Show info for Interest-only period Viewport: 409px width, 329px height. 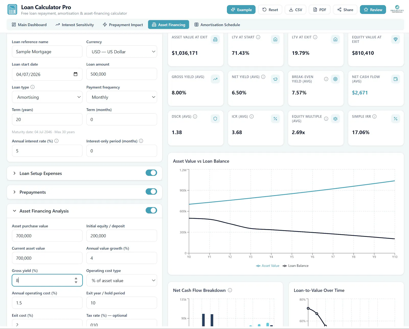point(141,141)
